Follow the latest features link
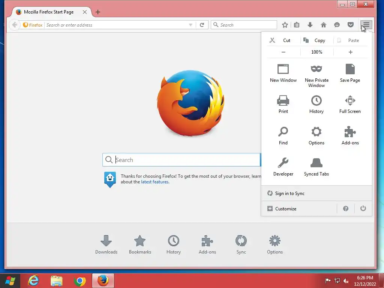Viewport: 384px width, 288px height. click(154, 182)
